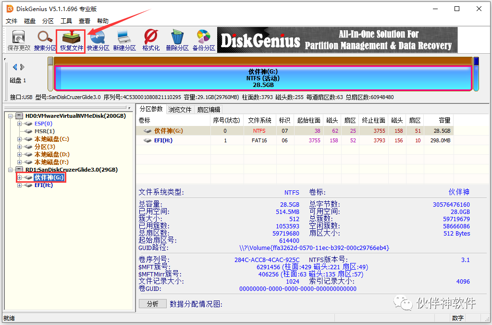The width and height of the screenshot is (492, 325).
Task: Collapse the RD1 SanDiskCruzerGlide node
Action: 11,170
